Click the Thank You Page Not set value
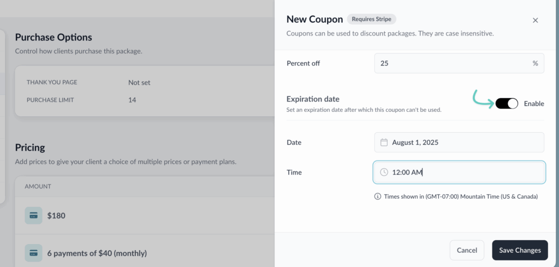This screenshot has height=267, width=559. click(139, 82)
